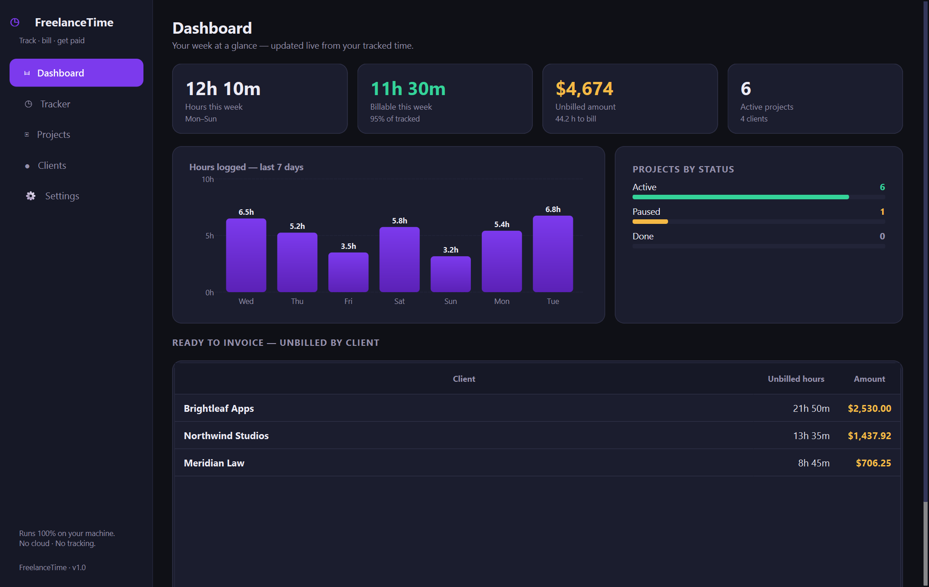The width and height of the screenshot is (929, 587).
Task: Sort by Amount column header
Action: coord(869,379)
